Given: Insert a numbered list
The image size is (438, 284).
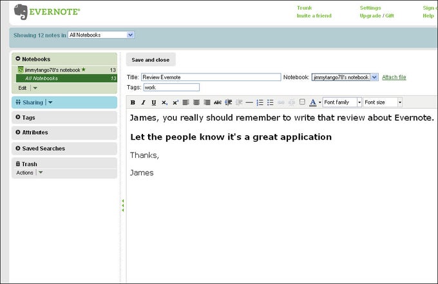Looking at the screenshot, I should 260,102.
